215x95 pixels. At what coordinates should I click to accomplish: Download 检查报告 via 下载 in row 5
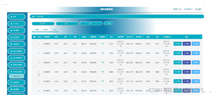102,81
